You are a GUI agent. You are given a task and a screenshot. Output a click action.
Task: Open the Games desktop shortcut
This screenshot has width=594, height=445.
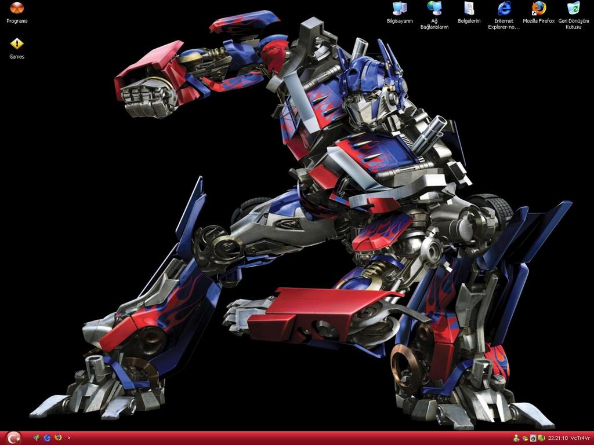(17, 49)
